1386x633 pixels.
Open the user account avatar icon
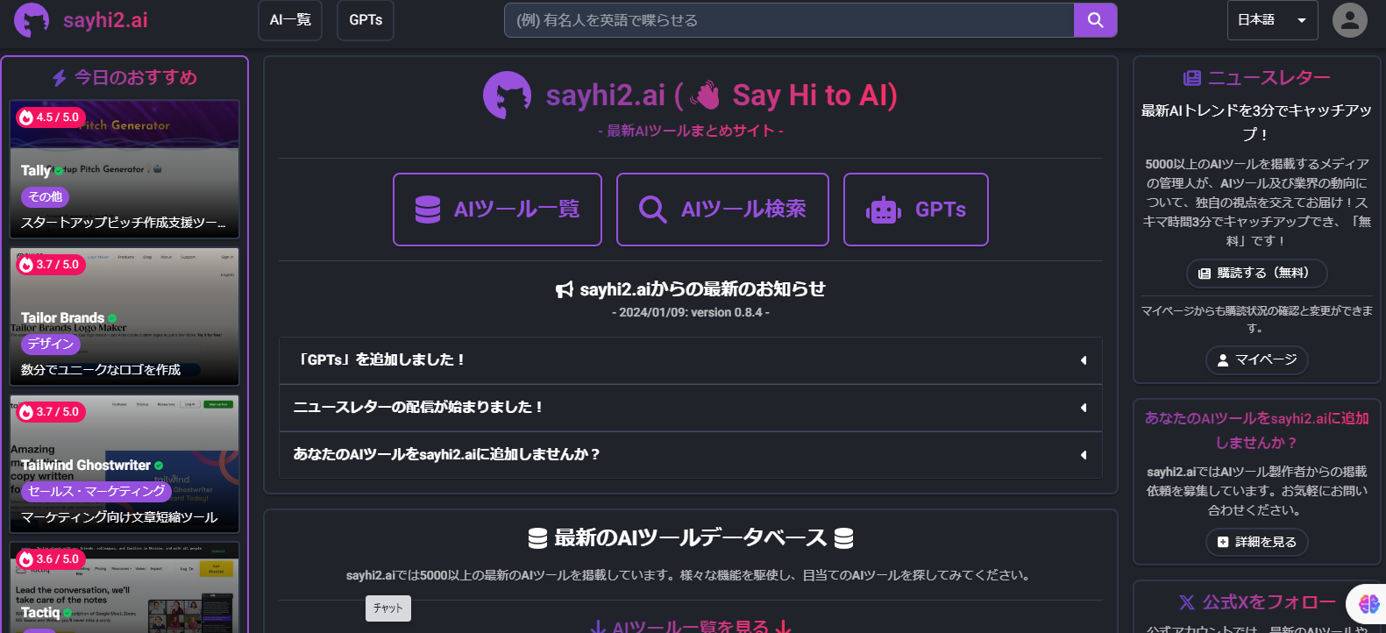[1349, 19]
